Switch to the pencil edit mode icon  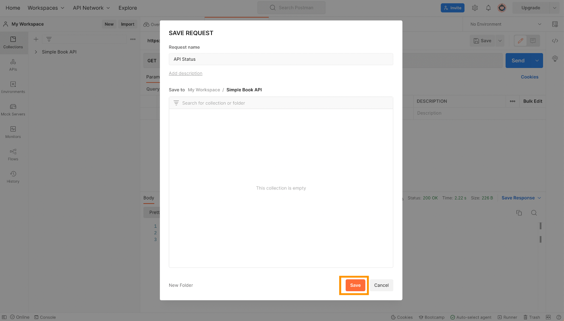520,41
